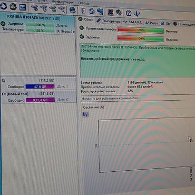
Task: Click the blue 47,8 GB free space bar
Action: coord(40,86)
